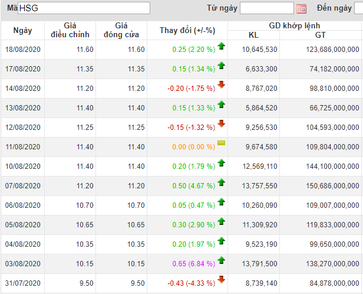Click the trade value 74,182,000,000
This screenshot has width=363, height=294.
coord(335,69)
